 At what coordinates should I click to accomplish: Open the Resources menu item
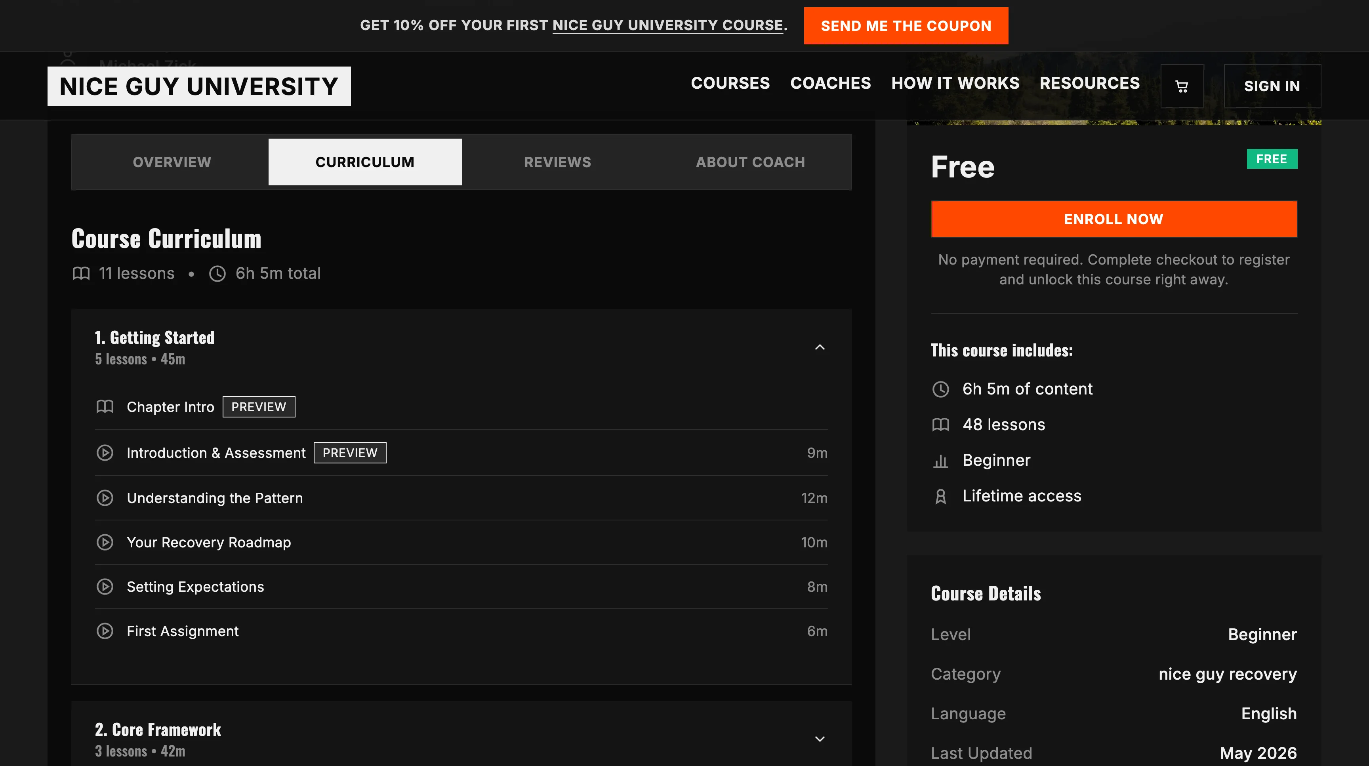pyautogui.click(x=1089, y=84)
